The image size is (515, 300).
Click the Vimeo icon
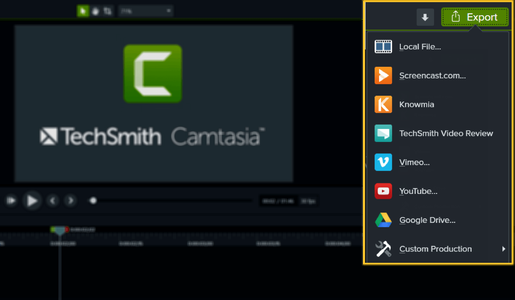coord(383,162)
